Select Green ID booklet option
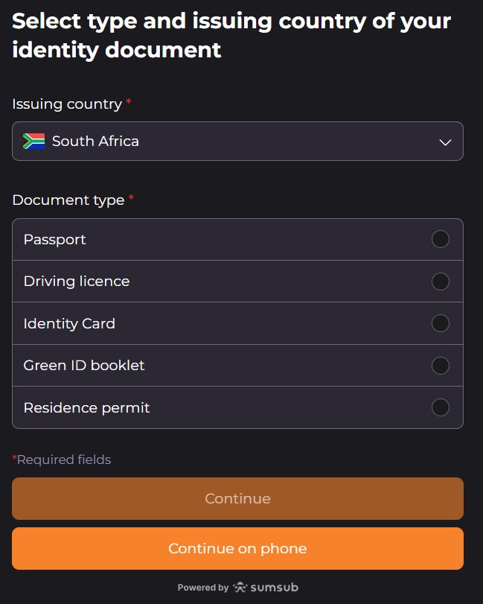 click(441, 365)
